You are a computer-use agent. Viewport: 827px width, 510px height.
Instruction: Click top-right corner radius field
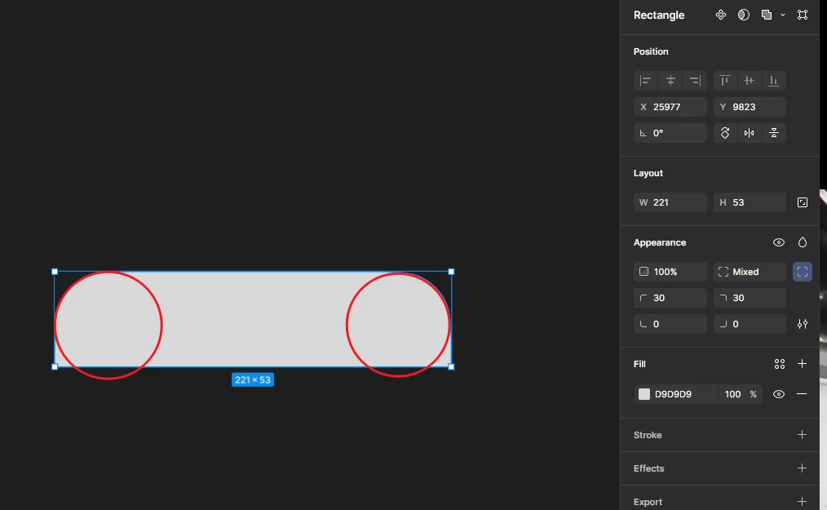tap(750, 299)
